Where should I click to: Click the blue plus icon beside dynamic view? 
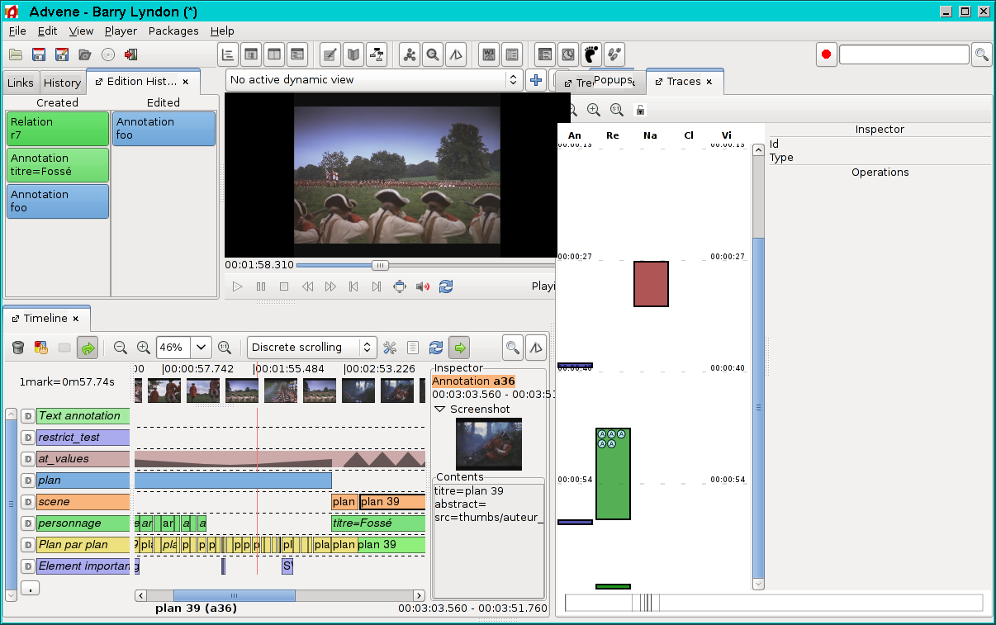[x=536, y=80]
